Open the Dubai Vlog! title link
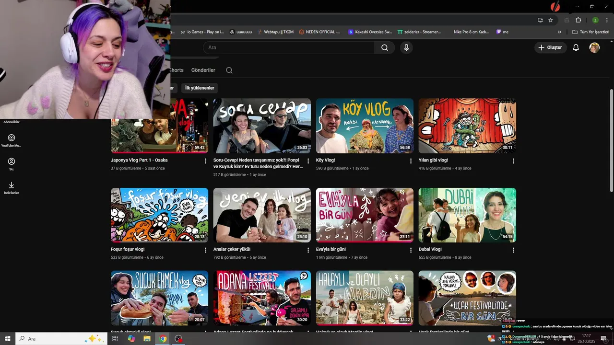 (x=430, y=249)
